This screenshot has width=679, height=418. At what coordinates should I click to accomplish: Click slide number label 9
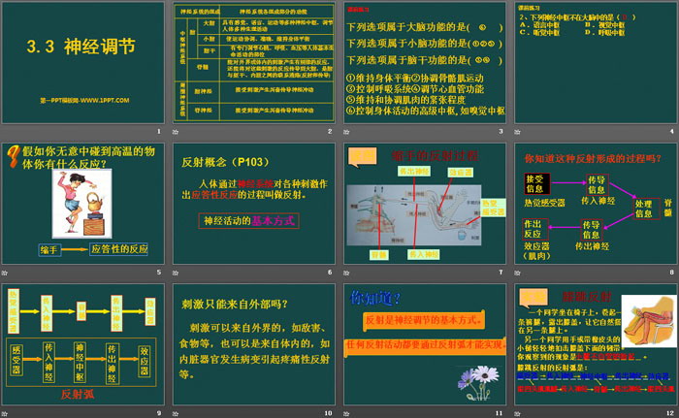pos(159,413)
